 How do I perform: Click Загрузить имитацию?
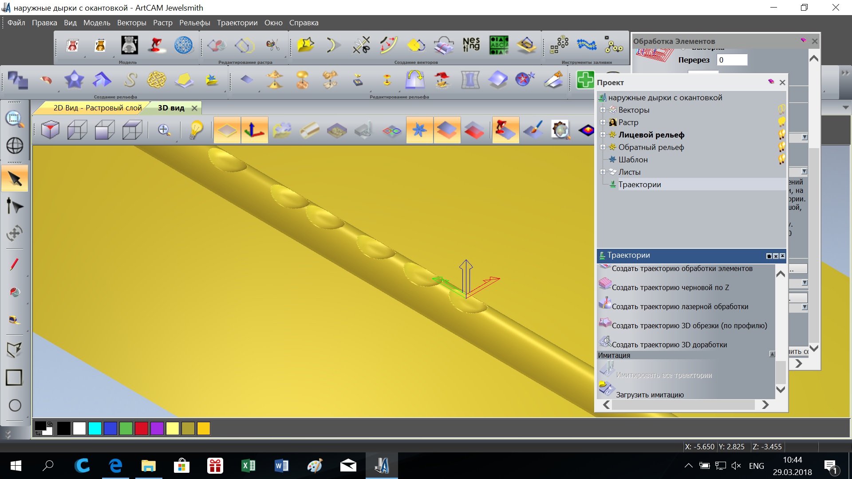pyautogui.click(x=650, y=395)
